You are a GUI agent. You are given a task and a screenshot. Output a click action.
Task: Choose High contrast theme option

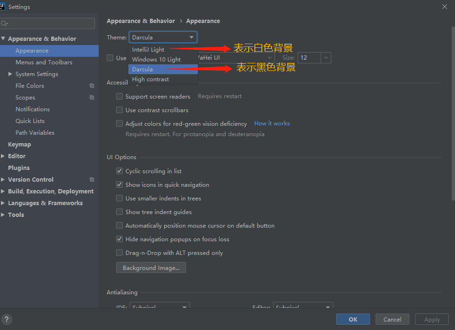(163, 79)
